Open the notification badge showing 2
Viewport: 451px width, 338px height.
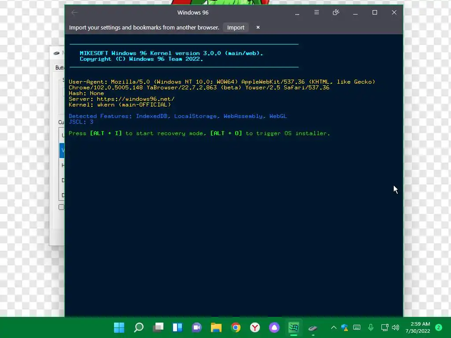439,327
